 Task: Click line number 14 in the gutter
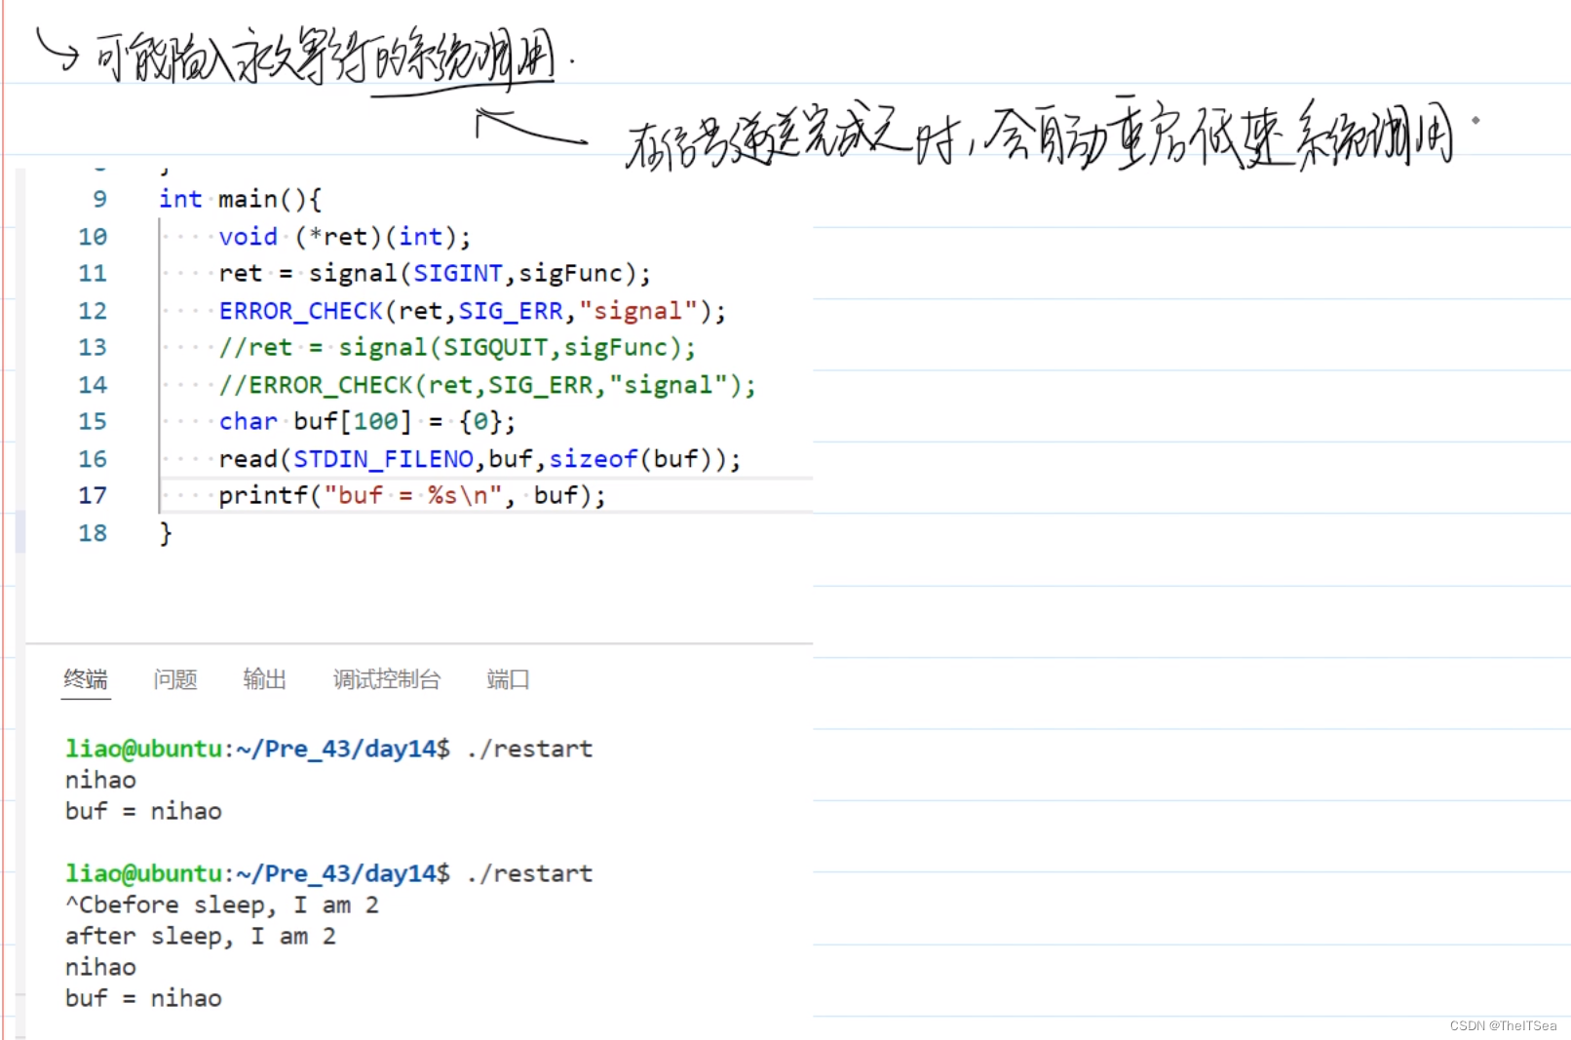pos(93,385)
